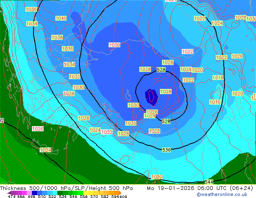Image resolution: width=256 pixels, height=198 pixels.
Task: Pick the light pink legend swatch
Action: [x=29, y=193]
